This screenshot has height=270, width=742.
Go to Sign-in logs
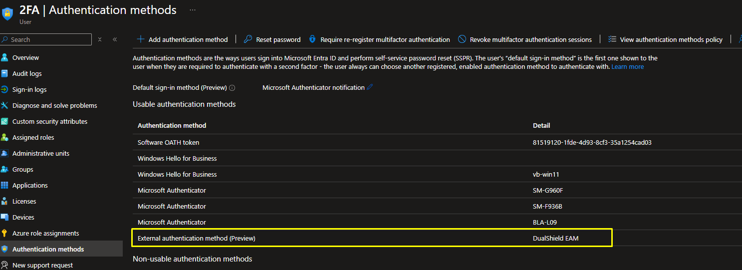click(29, 89)
